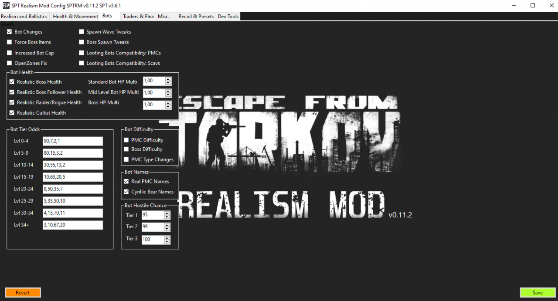This screenshot has width=558, height=301.
Task: Switch to the Dev Tools tab
Action: (228, 16)
